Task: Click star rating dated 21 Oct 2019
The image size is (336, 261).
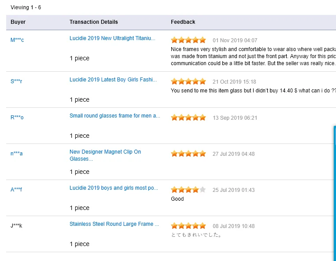Action: click(188, 81)
